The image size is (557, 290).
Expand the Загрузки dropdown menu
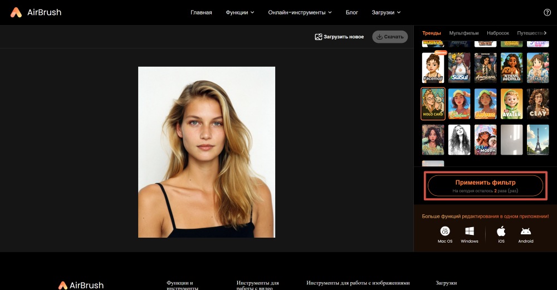click(387, 12)
